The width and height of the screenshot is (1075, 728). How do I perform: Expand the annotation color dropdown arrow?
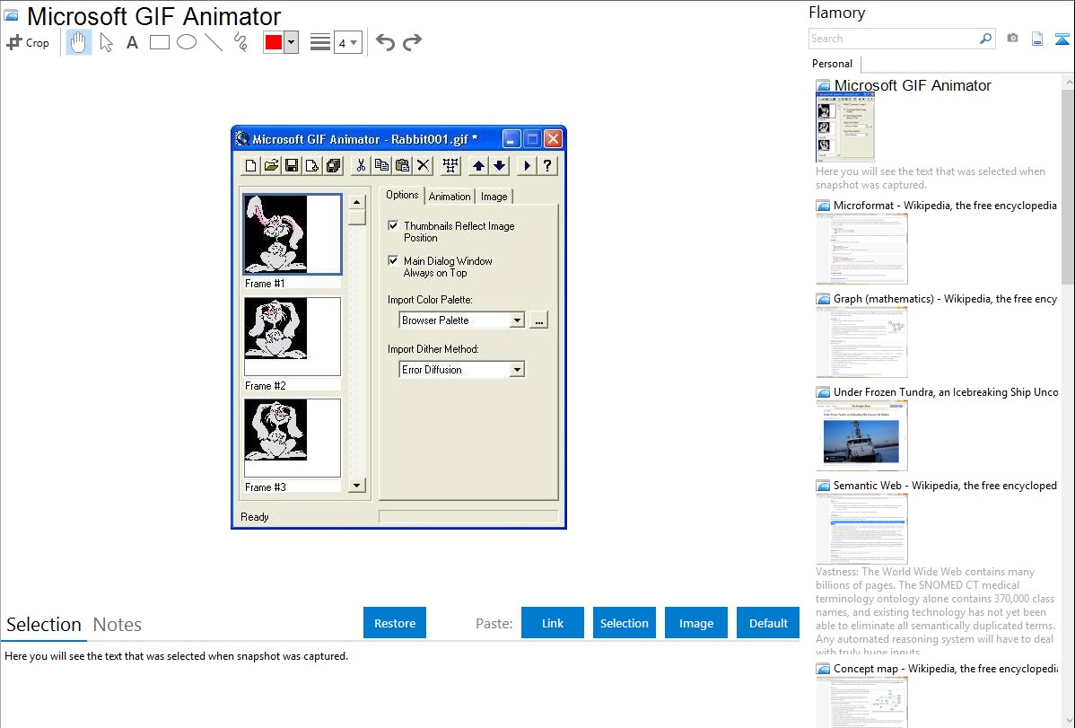pyautogui.click(x=292, y=42)
